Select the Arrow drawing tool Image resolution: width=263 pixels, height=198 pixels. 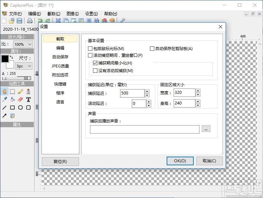click(x=4, y=116)
